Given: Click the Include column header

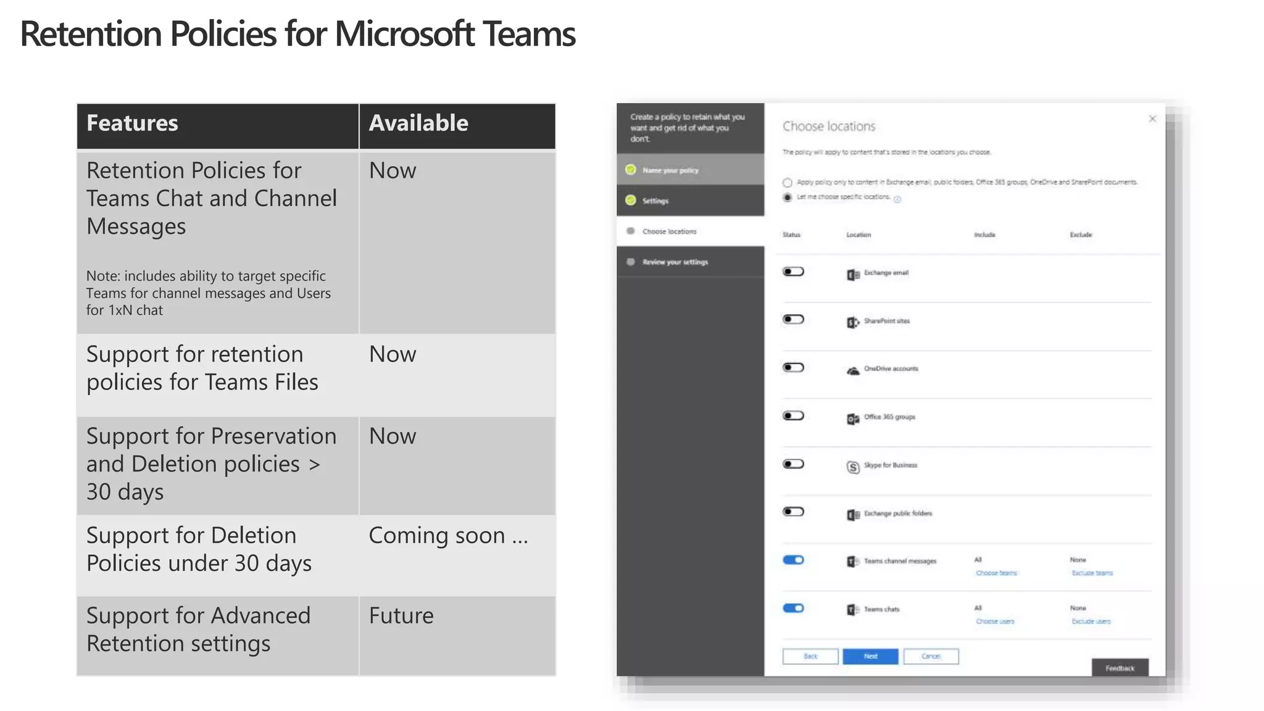Looking at the screenshot, I should [x=984, y=235].
